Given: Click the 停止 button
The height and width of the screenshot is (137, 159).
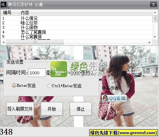Looking at the screenshot, I should (81, 109).
